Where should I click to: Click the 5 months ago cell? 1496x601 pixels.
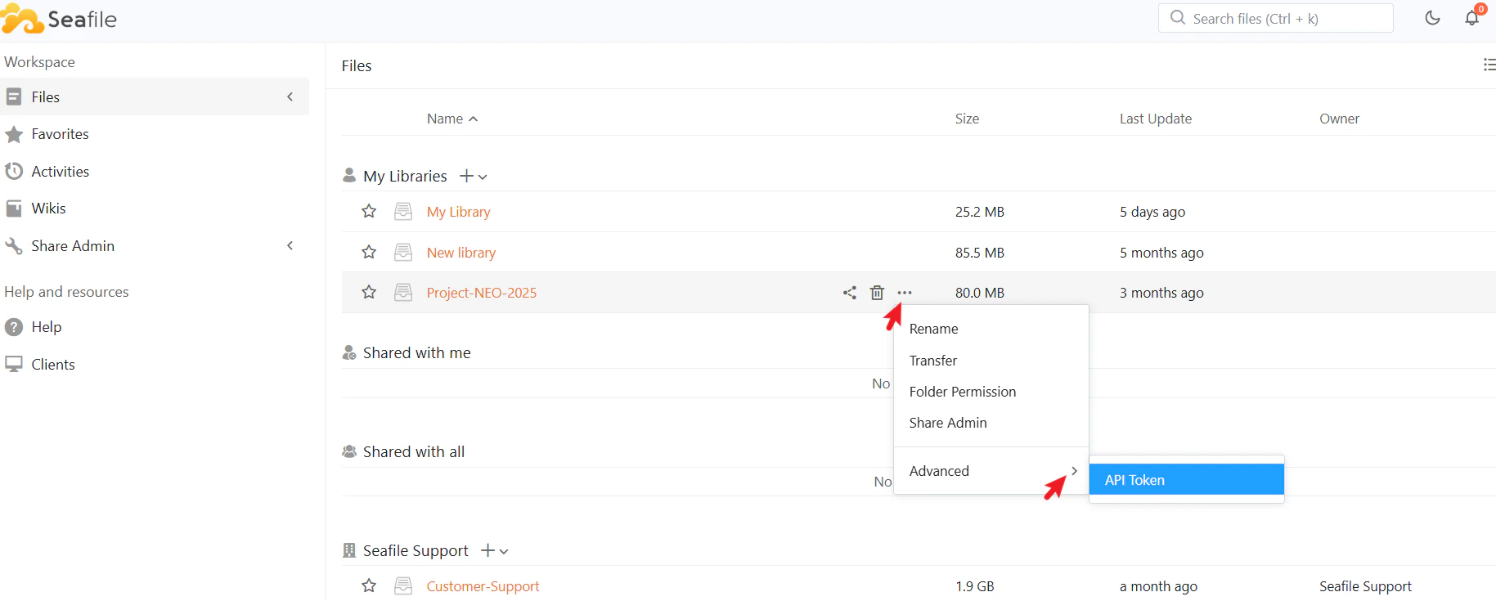(x=1161, y=253)
